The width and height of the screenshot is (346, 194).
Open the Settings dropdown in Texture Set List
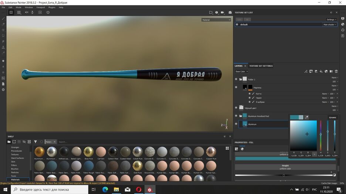[x=331, y=19]
